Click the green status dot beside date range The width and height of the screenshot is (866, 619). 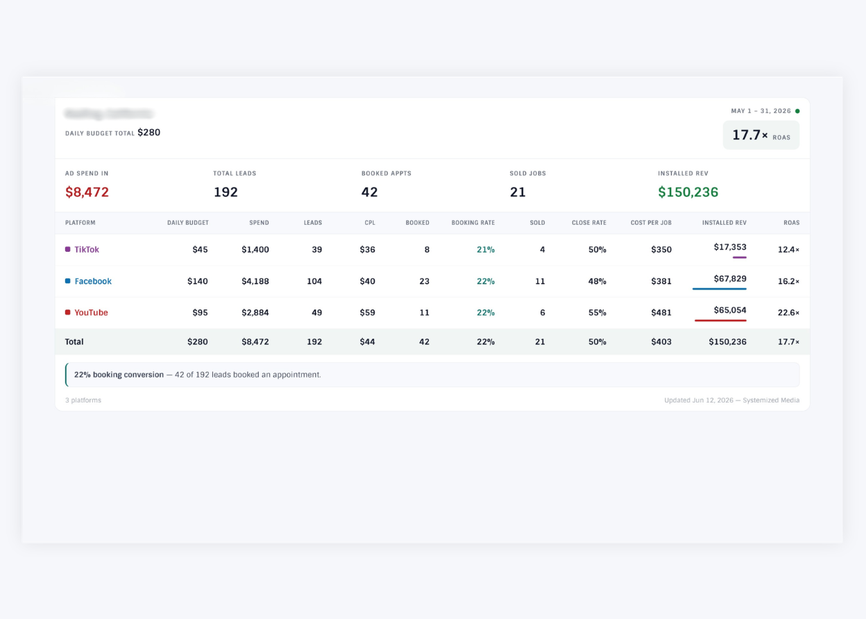point(797,111)
